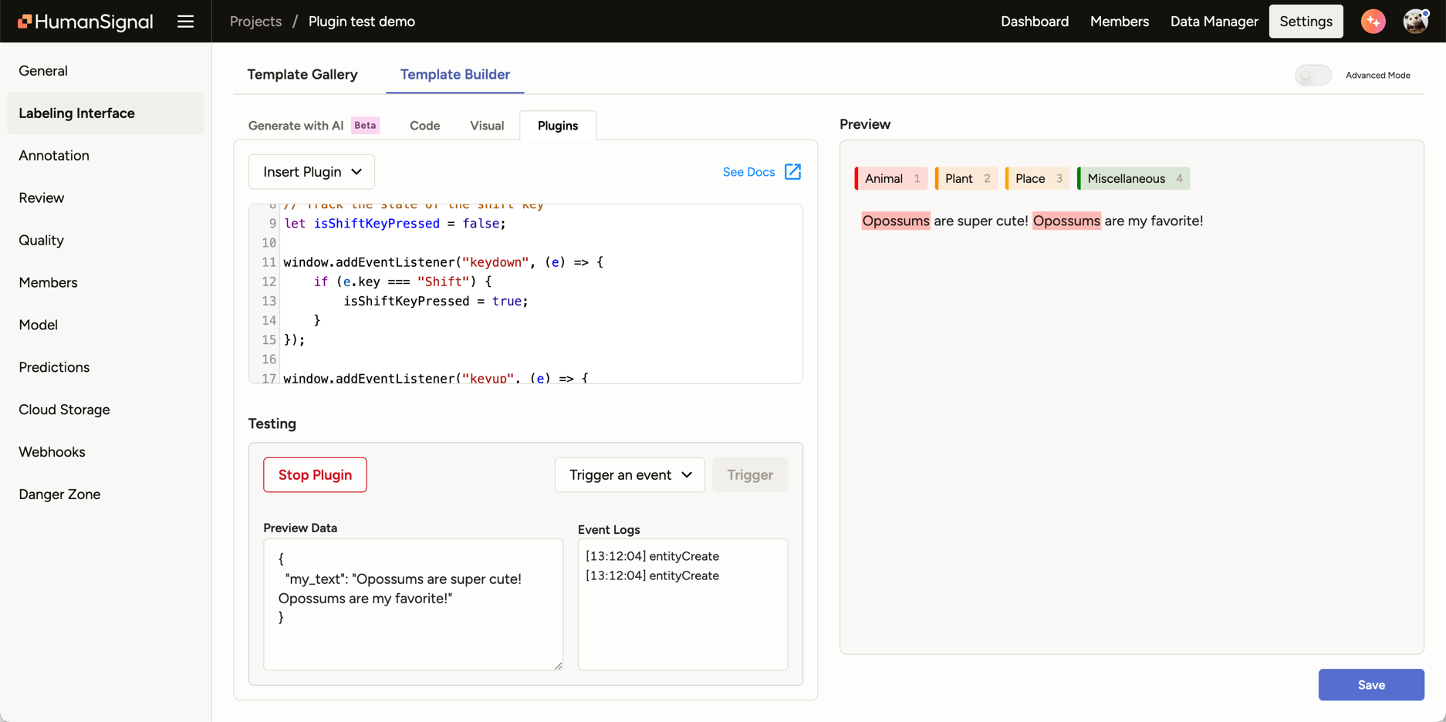Image resolution: width=1446 pixels, height=722 pixels.
Task: Open the orange create project icon
Action: tap(1373, 21)
